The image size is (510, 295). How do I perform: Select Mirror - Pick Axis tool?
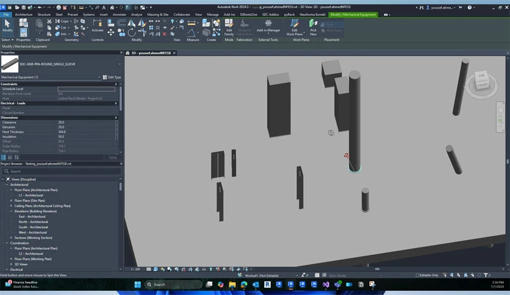131,23
